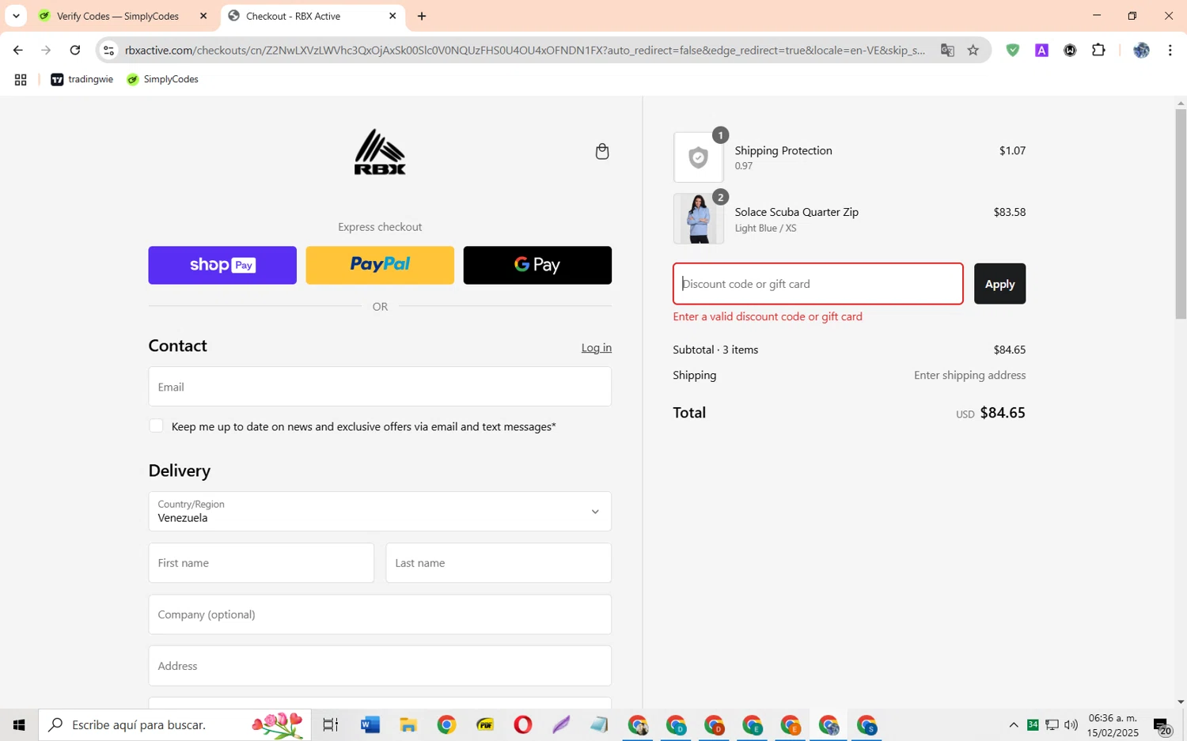Image resolution: width=1187 pixels, height=741 pixels.
Task: Click the 'Enter shipping address' text
Action: coord(969,375)
